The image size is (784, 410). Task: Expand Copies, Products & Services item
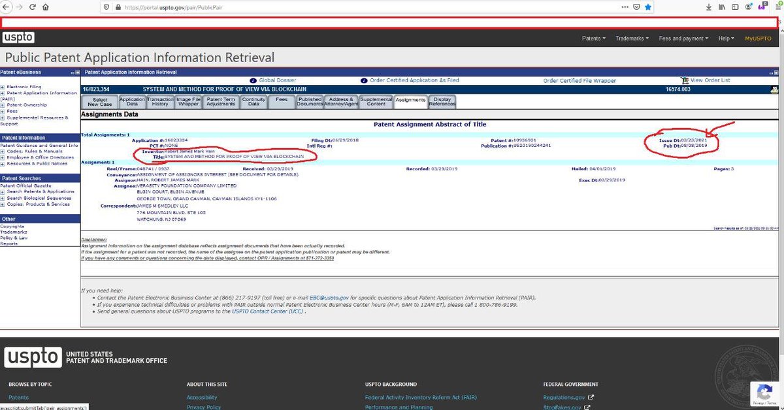point(3,204)
